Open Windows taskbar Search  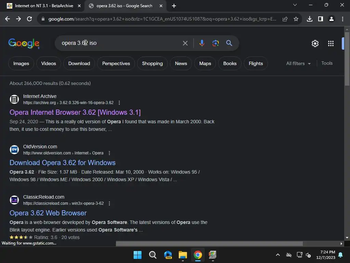point(153,255)
